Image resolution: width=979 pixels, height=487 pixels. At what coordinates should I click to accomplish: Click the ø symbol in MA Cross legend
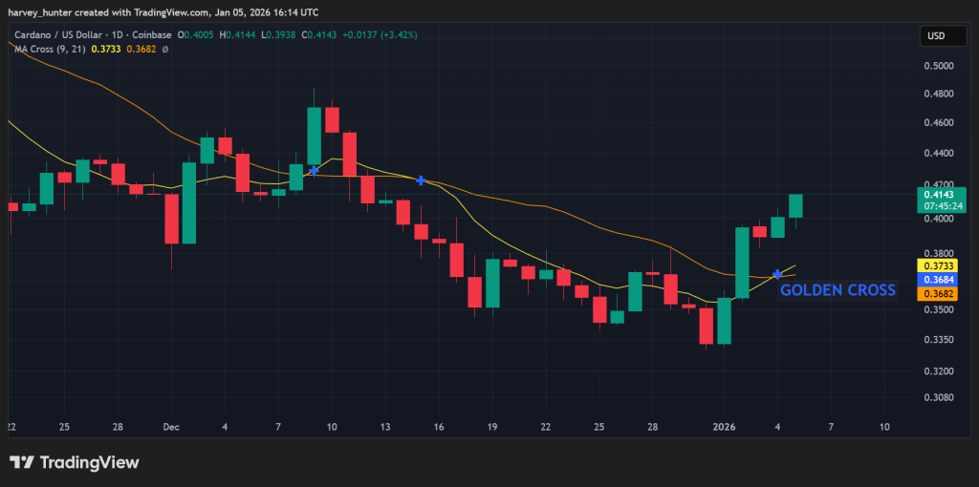tap(165, 49)
